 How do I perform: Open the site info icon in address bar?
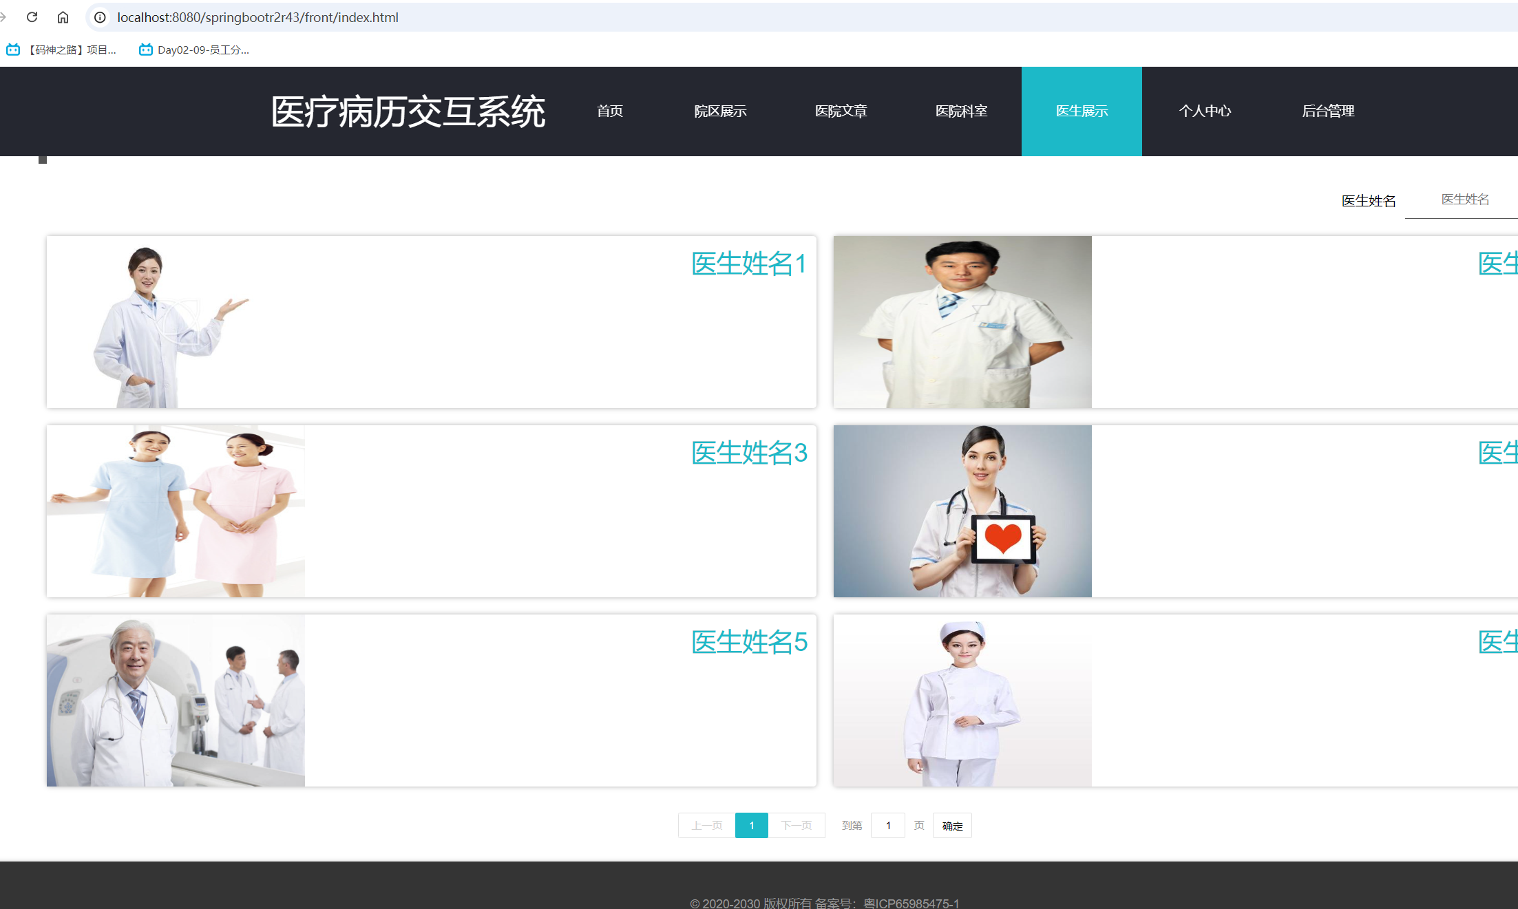click(x=100, y=17)
